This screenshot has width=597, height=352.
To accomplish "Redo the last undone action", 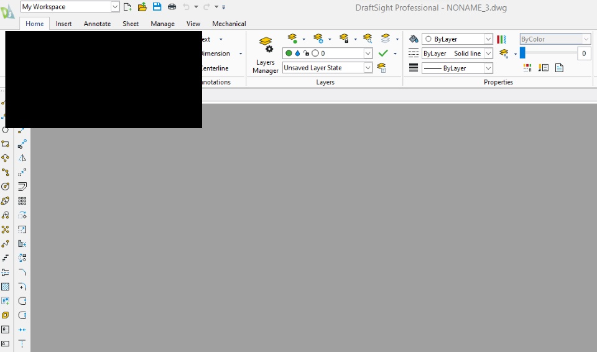I will (206, 6).
